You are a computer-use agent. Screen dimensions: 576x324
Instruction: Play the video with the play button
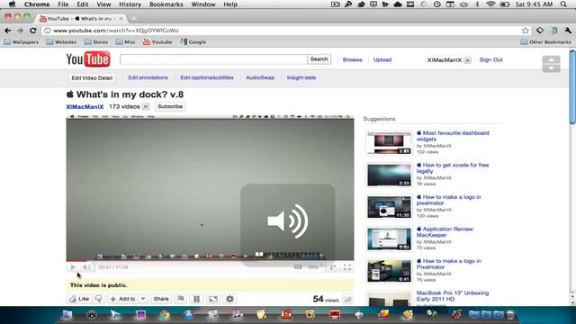point(73,267)
